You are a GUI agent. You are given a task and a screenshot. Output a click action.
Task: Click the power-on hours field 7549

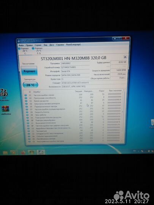118,78
